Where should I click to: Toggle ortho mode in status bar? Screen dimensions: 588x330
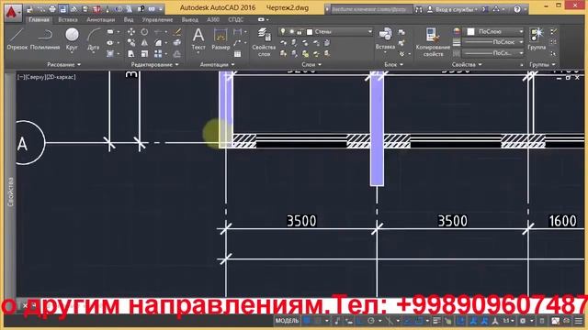coord(359,321)
